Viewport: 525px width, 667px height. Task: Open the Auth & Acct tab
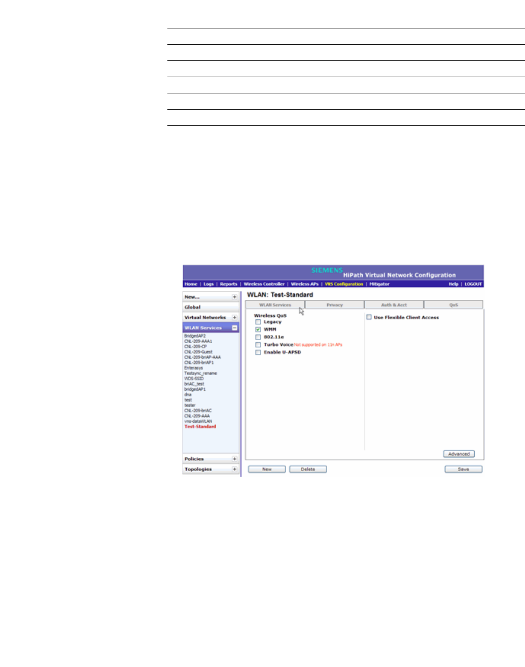[394, 305]
